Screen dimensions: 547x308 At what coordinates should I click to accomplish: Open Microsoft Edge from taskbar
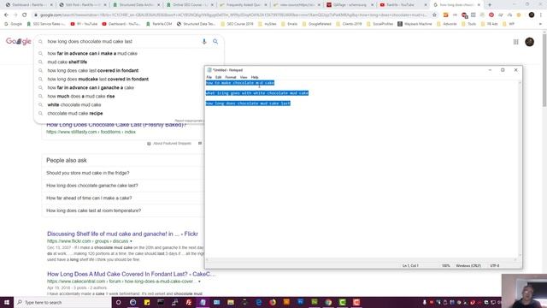(x=258, y=302)
